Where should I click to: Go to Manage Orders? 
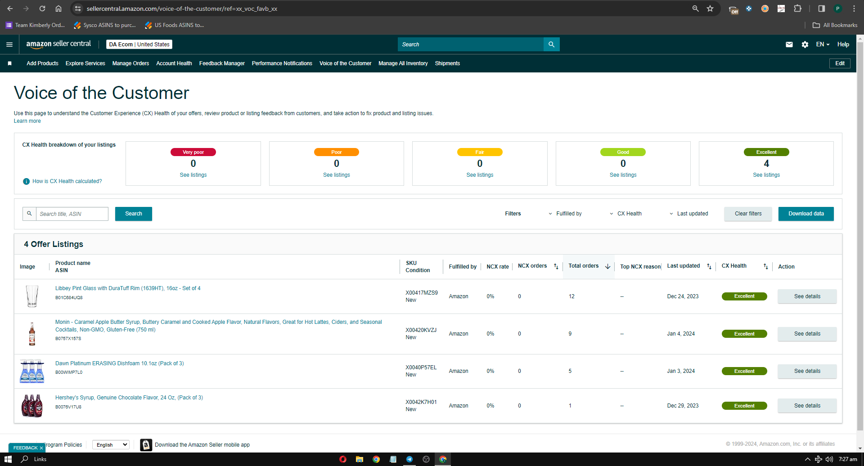130,63
